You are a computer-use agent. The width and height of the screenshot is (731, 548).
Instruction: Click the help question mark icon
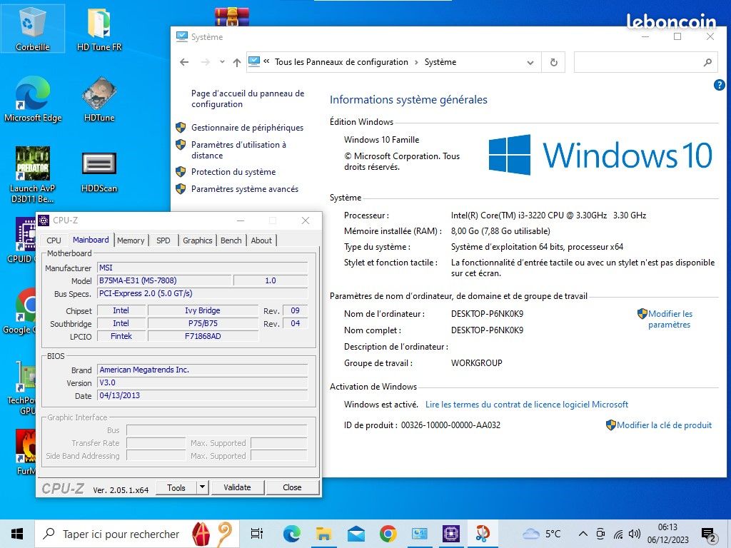pyautogui.click(x=720, y=85)
